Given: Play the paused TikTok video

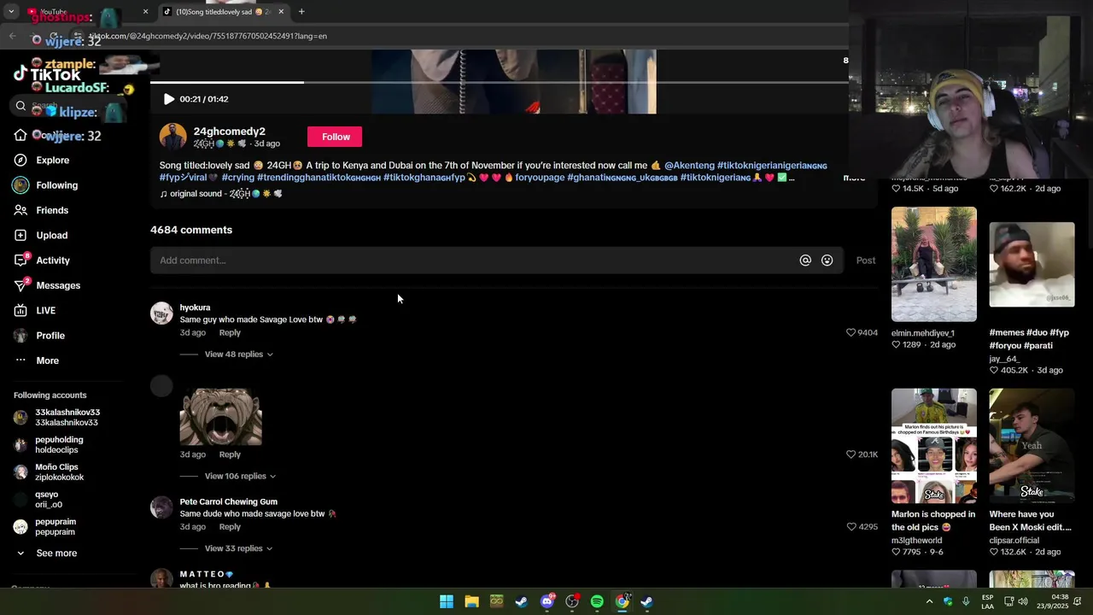Looking at the screenshot, I should coord(169,99).
